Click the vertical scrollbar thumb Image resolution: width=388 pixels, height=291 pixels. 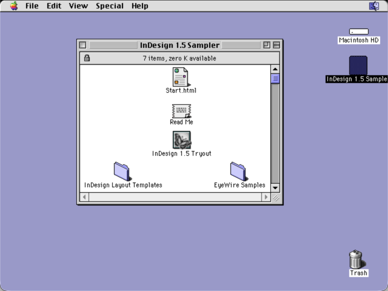[x=275, y=79]
